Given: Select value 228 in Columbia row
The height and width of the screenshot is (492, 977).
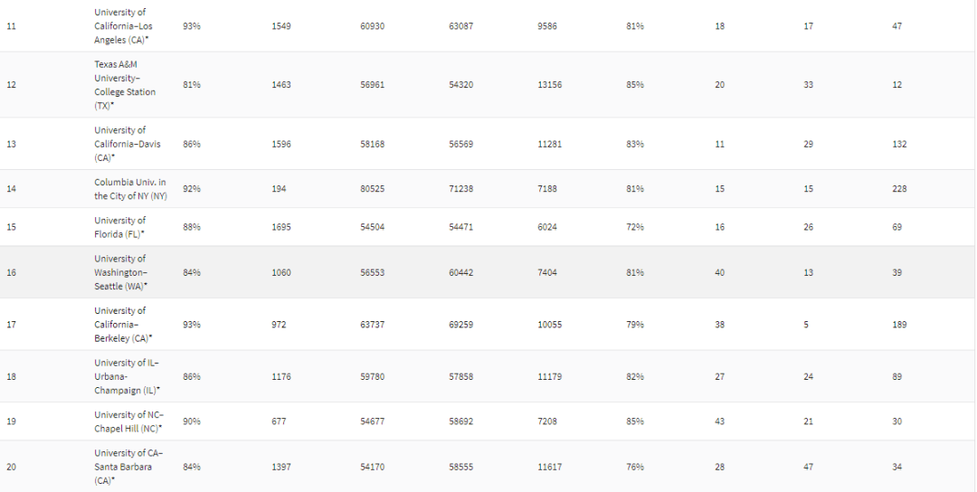Looking at the screenshot, I should click(x=900, y=189).
